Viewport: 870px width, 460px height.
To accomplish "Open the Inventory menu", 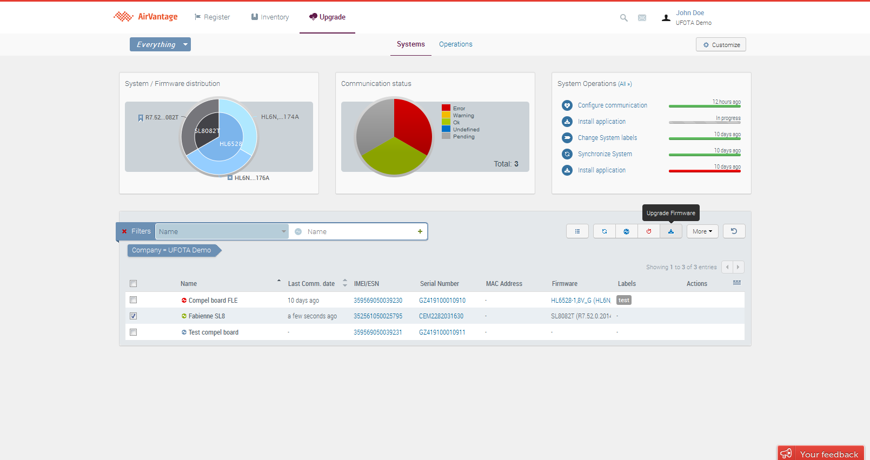I will 270,17.
